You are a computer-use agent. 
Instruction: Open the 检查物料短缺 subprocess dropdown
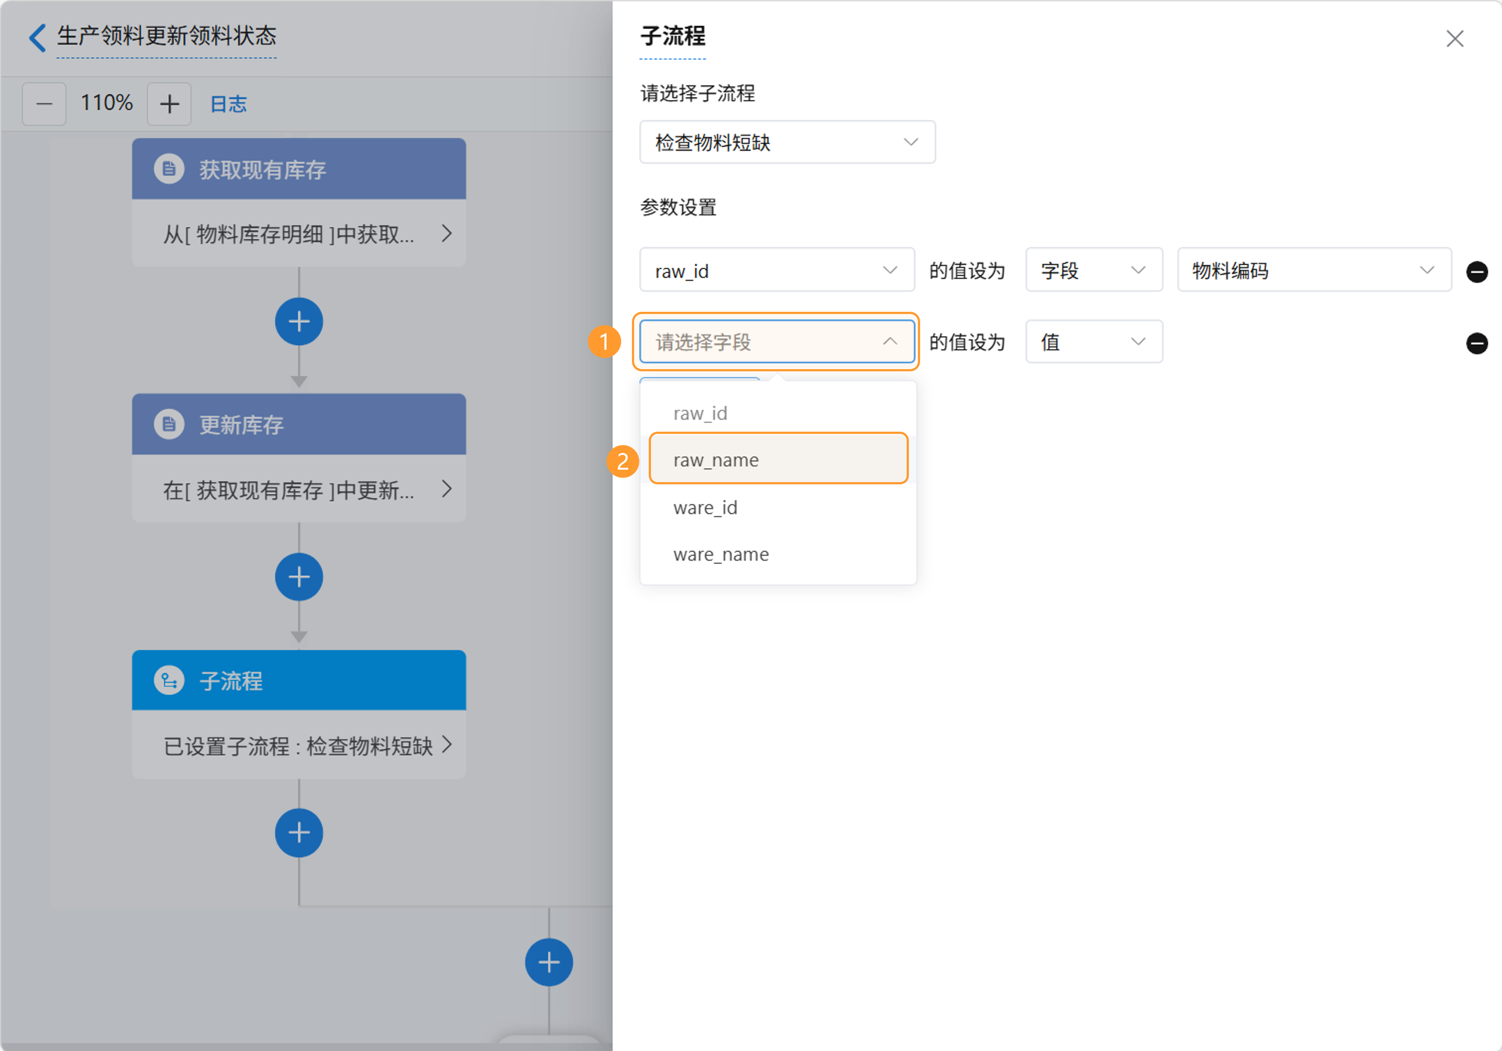pyautogui.click(x=787, y=142)
